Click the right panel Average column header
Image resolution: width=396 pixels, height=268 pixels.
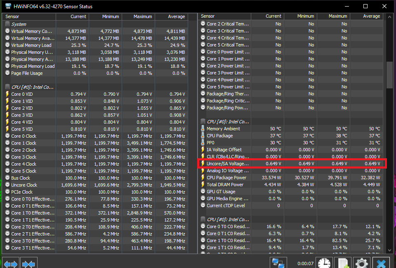pyautogui.click(x=367, y=16)
